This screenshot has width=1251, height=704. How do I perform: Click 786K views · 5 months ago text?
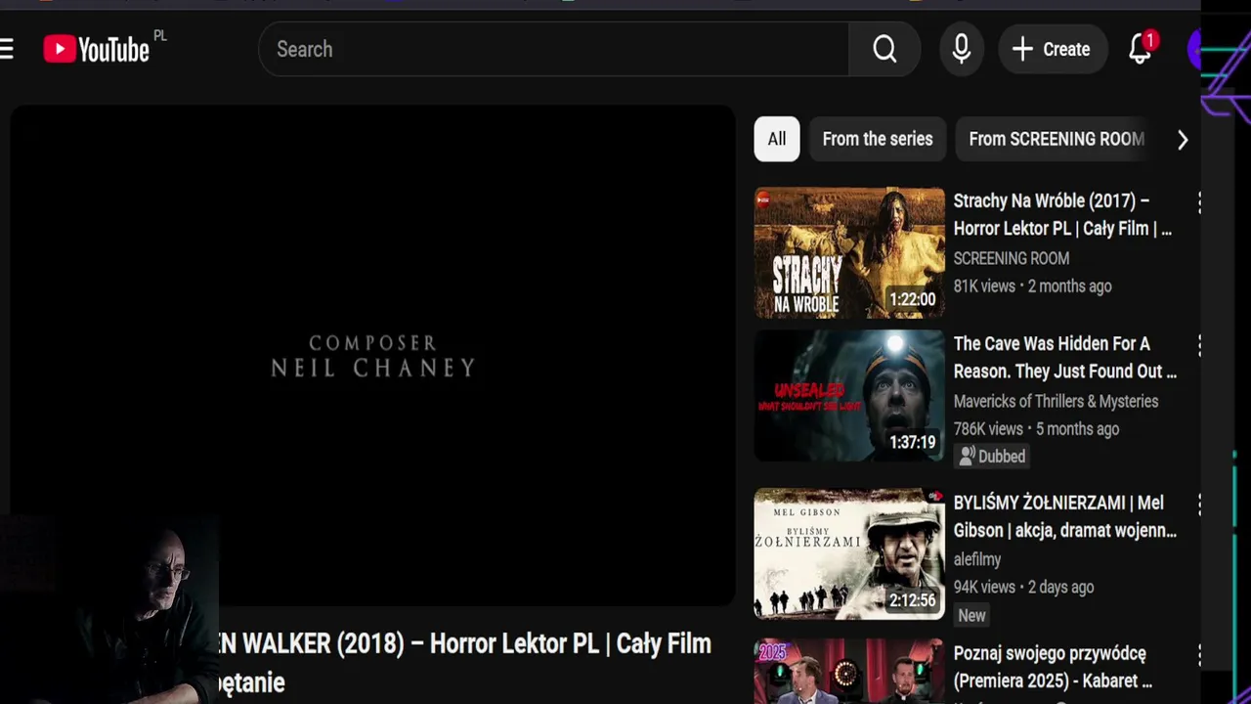[1036, 428]
